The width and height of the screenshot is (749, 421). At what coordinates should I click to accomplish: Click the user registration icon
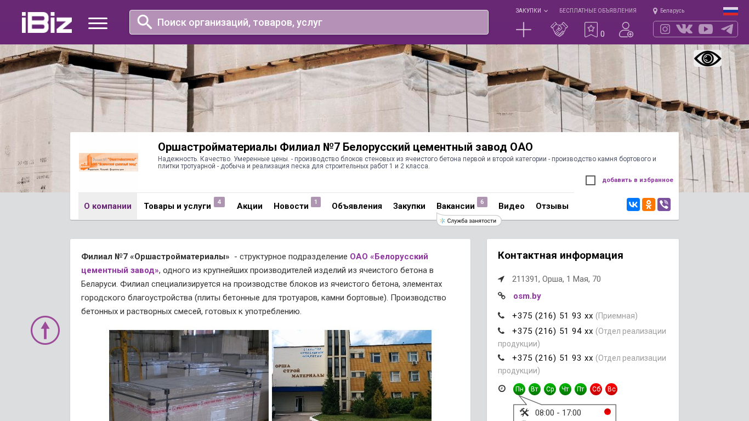click(626, 30)
